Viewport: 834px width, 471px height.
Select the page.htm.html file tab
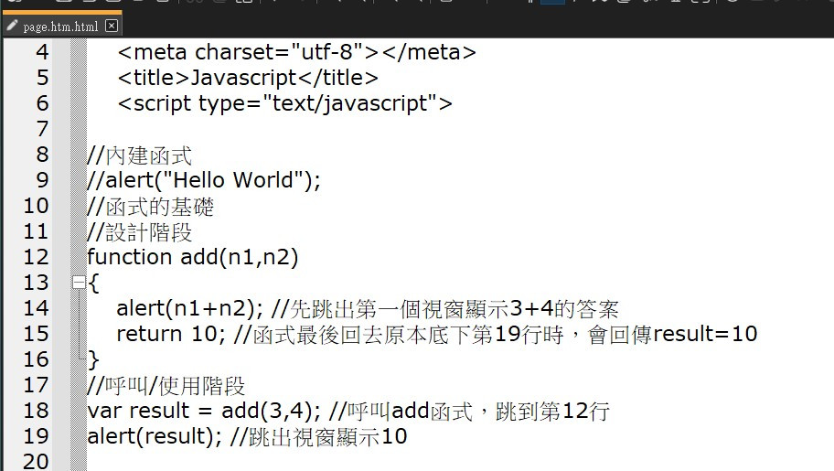(61, 26)
